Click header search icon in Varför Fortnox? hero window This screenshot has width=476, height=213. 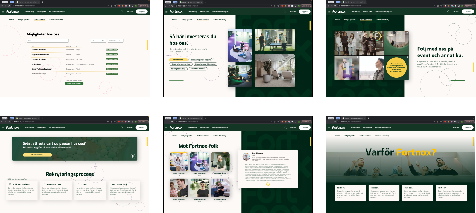click(448, 127)
